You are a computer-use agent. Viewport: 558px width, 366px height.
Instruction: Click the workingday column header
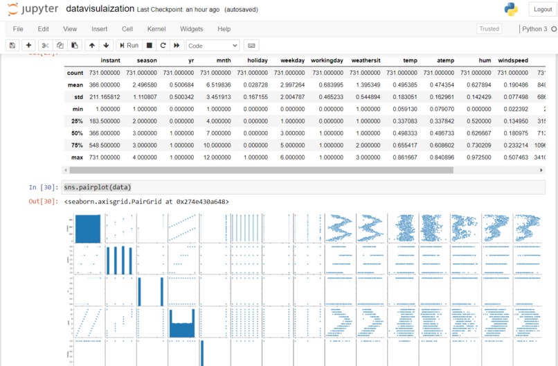[327, 60]
